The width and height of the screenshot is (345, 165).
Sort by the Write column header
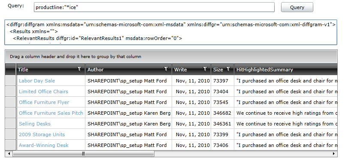(191, 70)
